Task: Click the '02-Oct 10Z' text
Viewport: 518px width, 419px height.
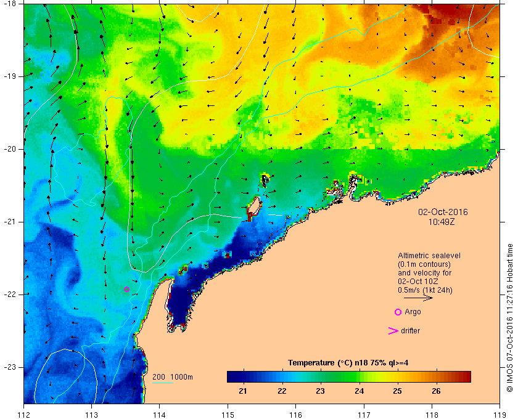Action: coord(417,282)
